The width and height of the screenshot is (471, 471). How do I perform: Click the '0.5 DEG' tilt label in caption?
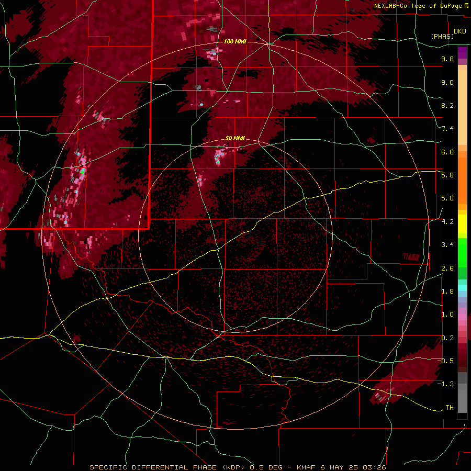pos(267,467)
